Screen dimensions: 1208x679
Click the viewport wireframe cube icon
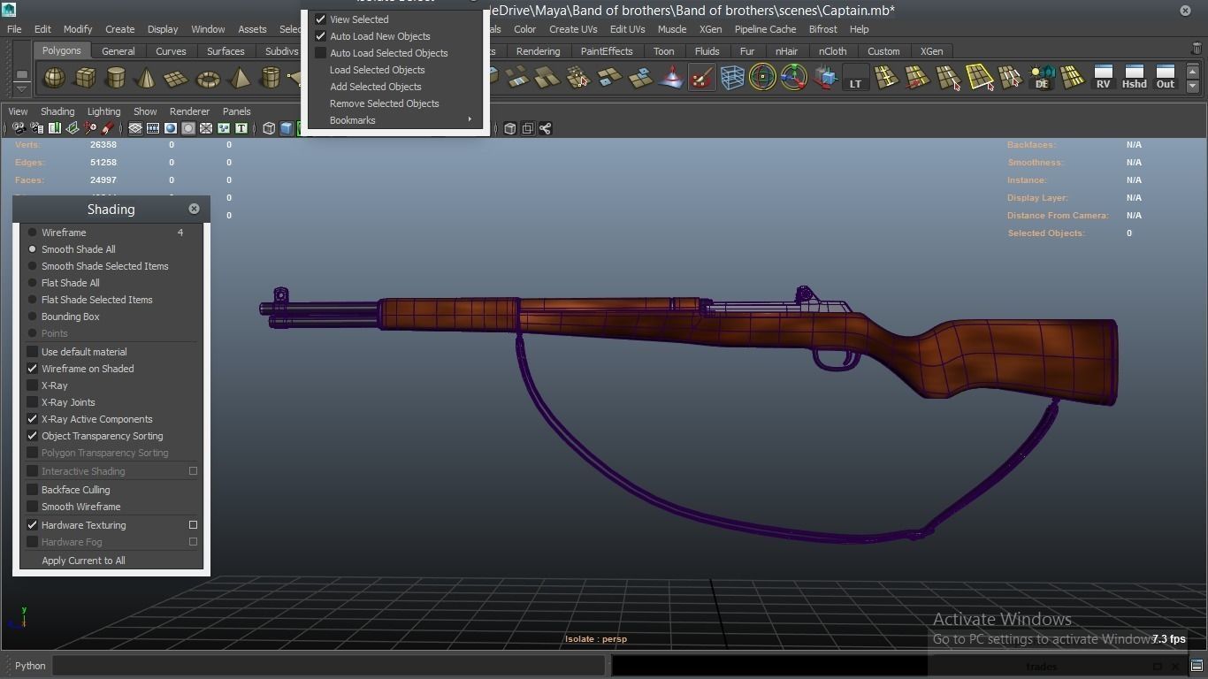pyautogui.click(x=269, y=128)
